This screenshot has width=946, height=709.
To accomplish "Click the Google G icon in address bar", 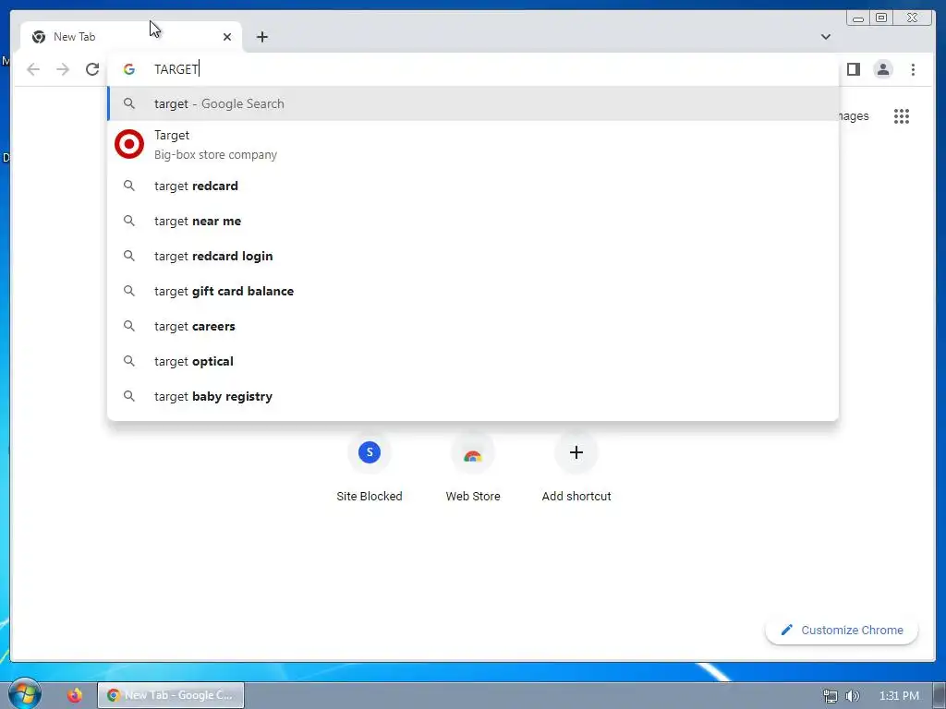I will pos(129,69).
